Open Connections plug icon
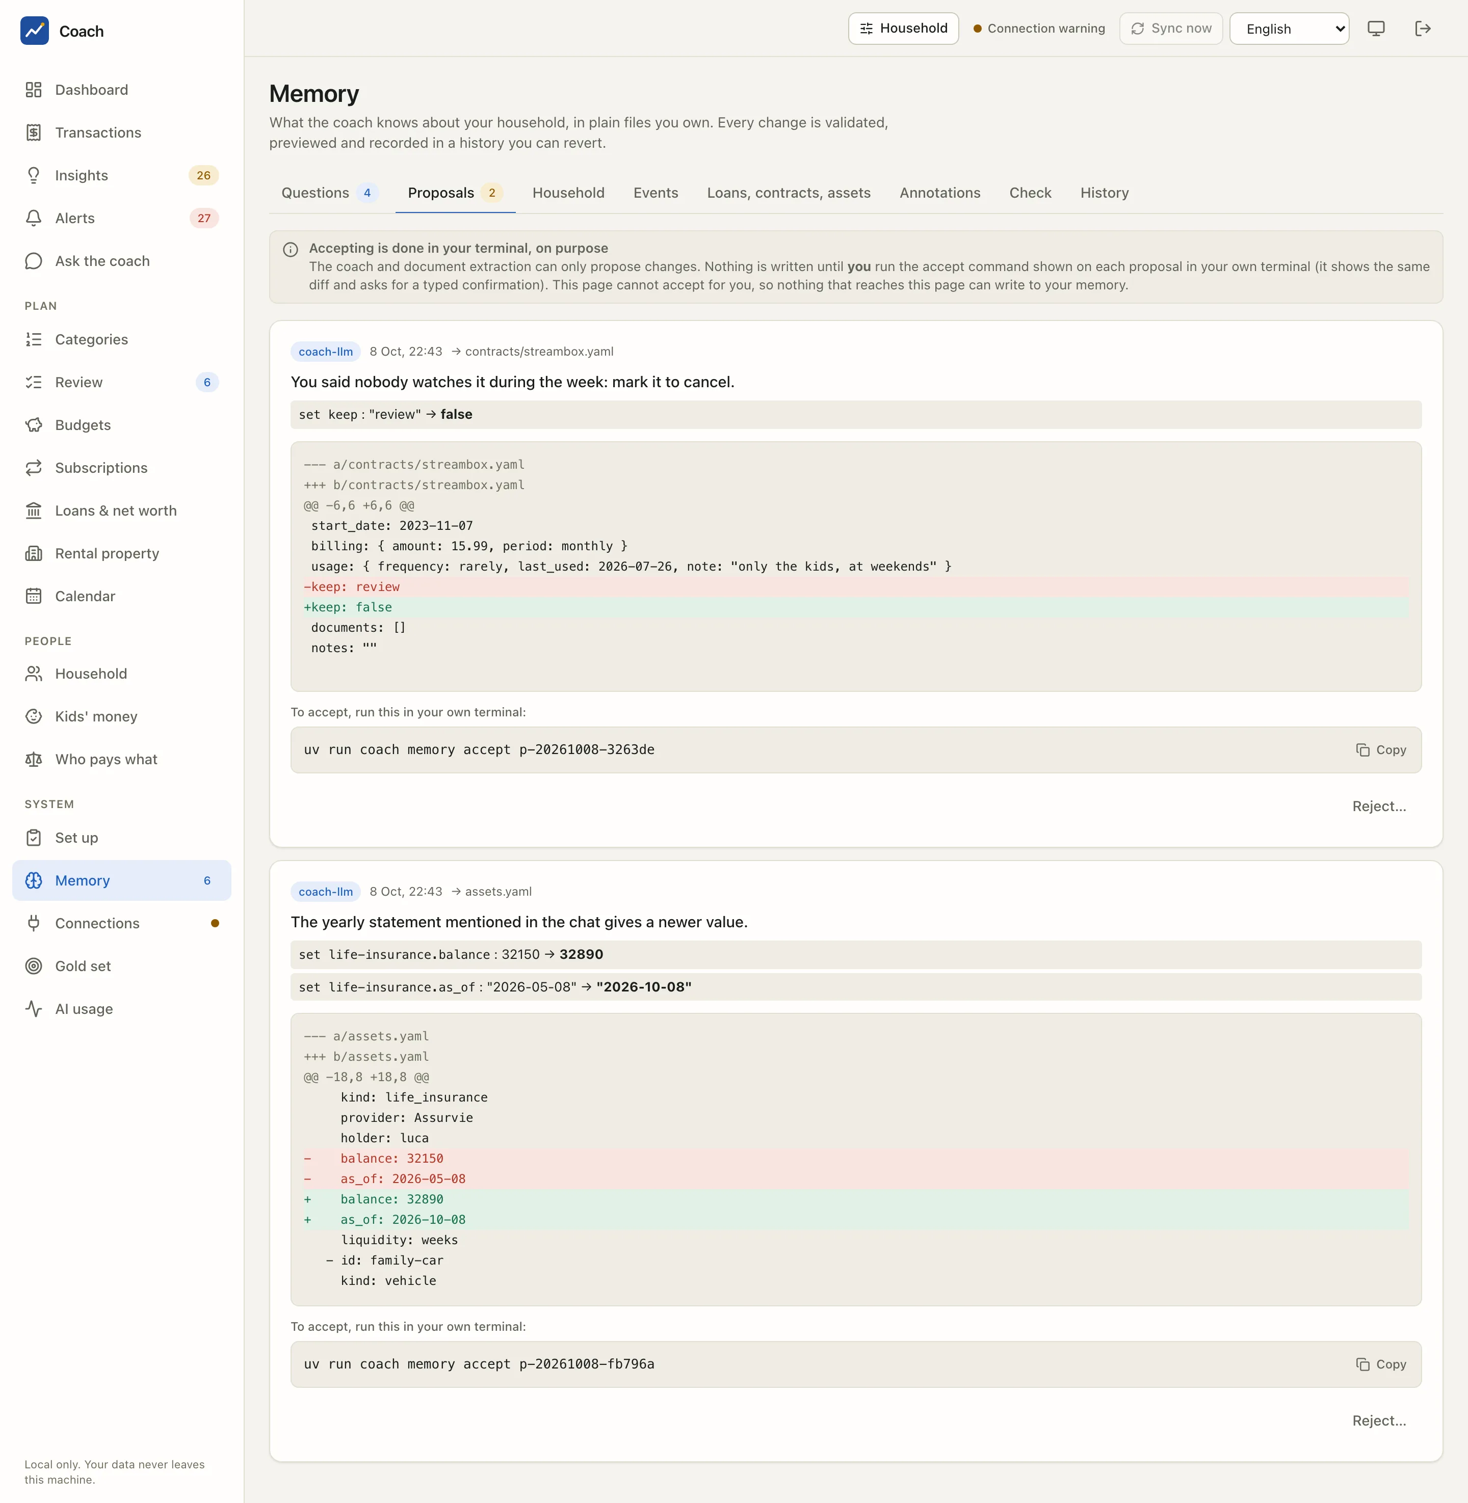 (x=33, y=923)
